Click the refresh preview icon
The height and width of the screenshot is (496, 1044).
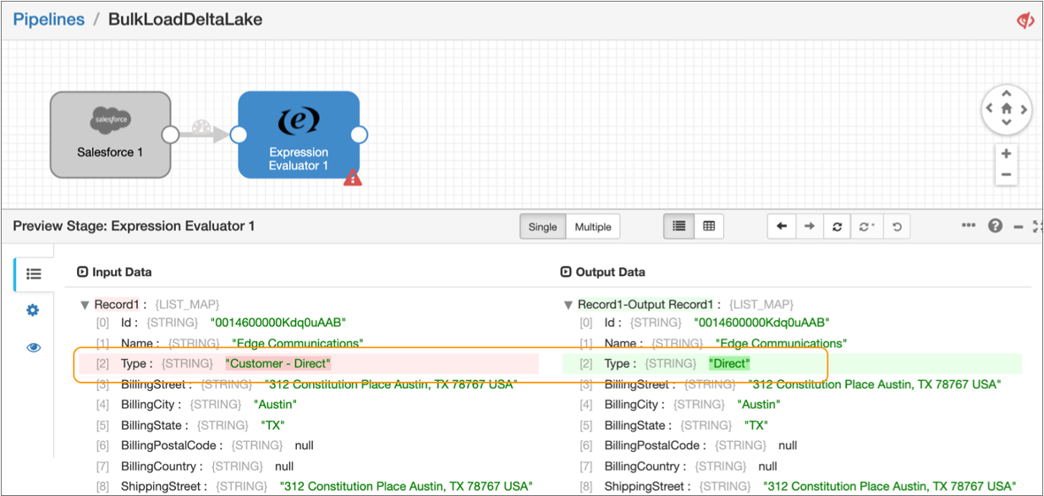coord(837,226)
